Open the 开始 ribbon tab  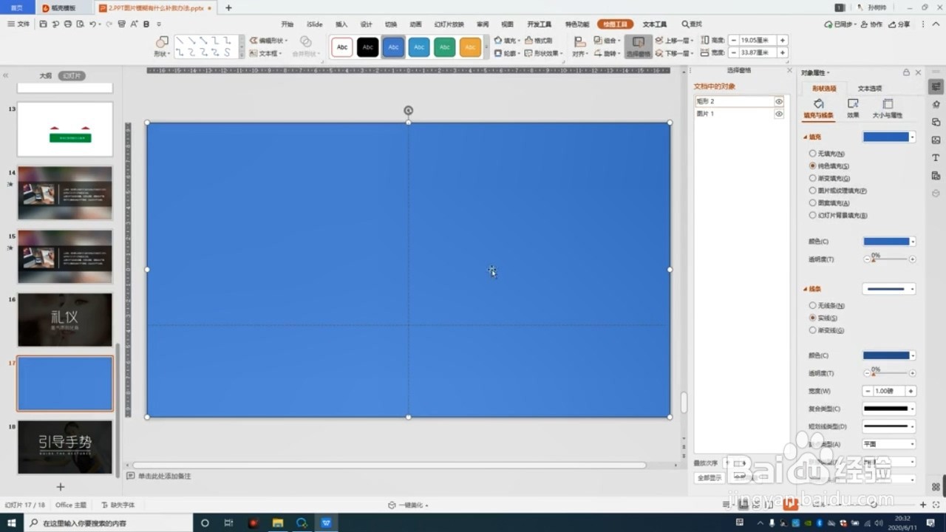(287, 24)
